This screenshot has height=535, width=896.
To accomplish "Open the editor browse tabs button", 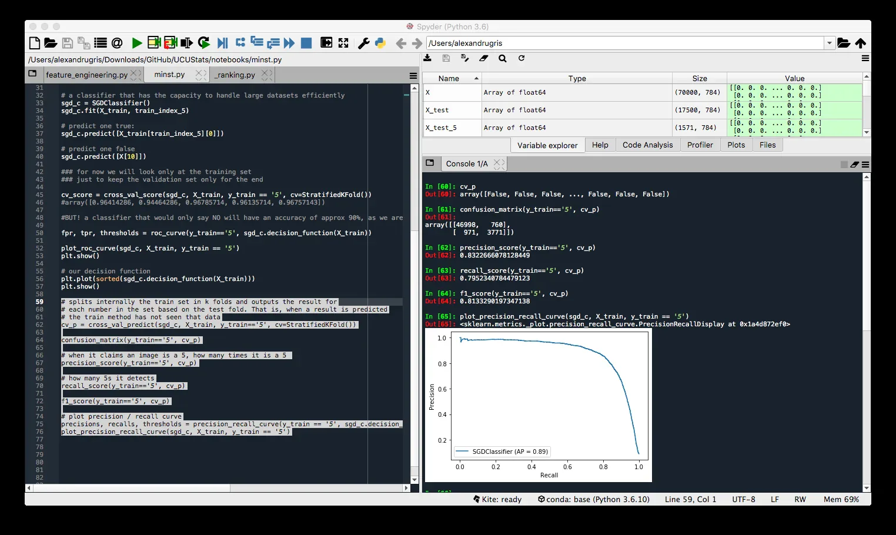I will [x=32, y=74].
